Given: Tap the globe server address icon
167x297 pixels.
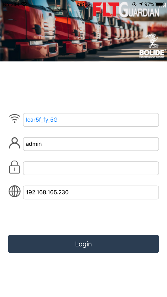Looking at the screenshot, I should pos(15,191).
